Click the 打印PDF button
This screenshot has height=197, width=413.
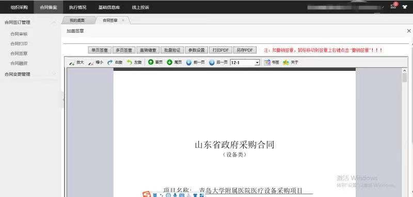click(x=221, y=50)
